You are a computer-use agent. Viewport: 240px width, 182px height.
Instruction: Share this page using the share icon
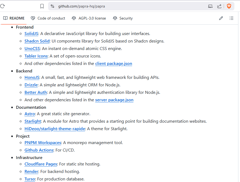(x=219, y=6)
